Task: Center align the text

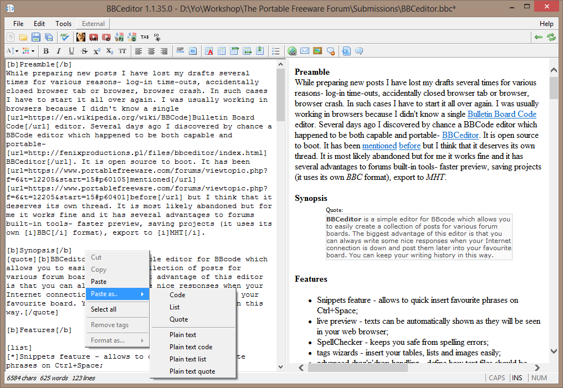Action: [x=151, y=51]
